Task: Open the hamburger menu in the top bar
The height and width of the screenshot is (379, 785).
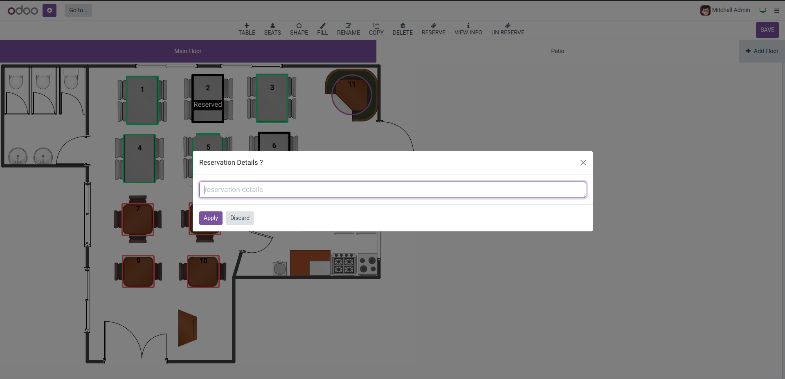Action: [777, 11]
